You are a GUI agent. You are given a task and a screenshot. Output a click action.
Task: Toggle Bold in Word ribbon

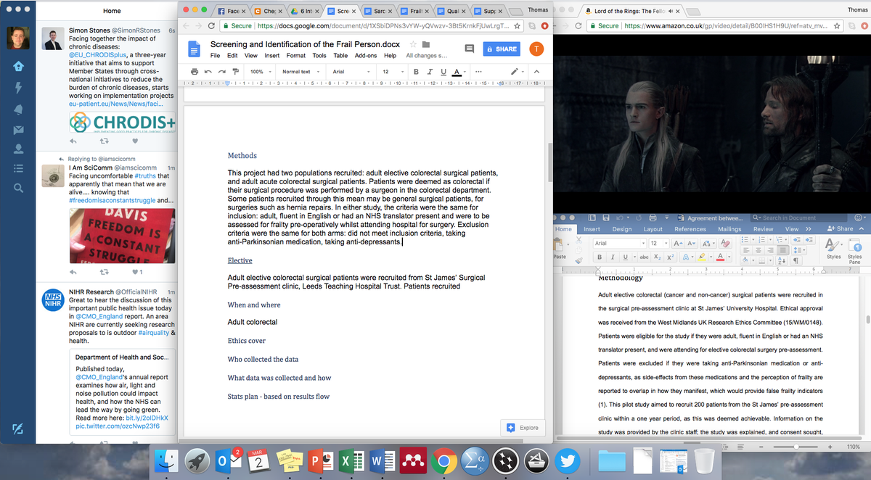click(x=600, y=257)
